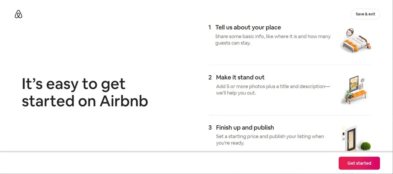This screenshot has height=174, width=393.
Task: Click the door illustration
Action: [x=349, y=138]
